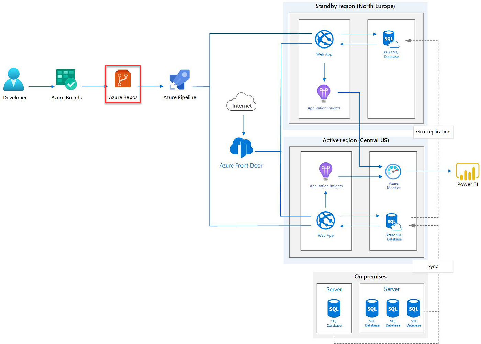Select the Internet cloud shape
The height and width of the screenshot is (344, 481).
[241, 101]
